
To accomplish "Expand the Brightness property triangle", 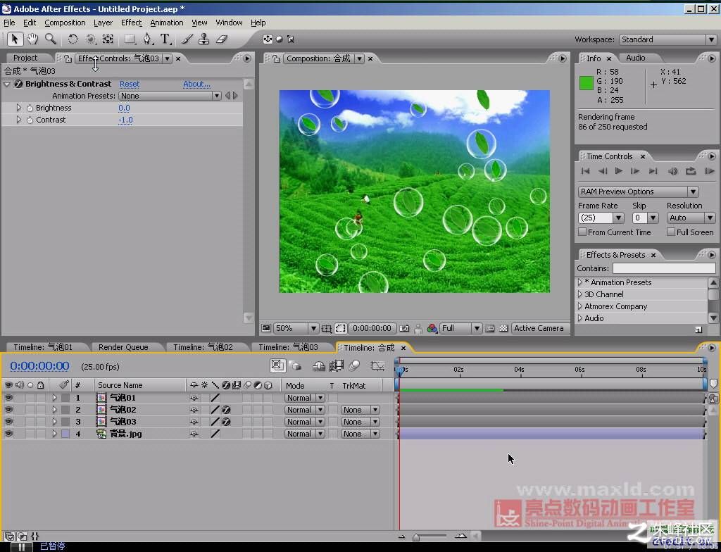I will coord(19,108).
